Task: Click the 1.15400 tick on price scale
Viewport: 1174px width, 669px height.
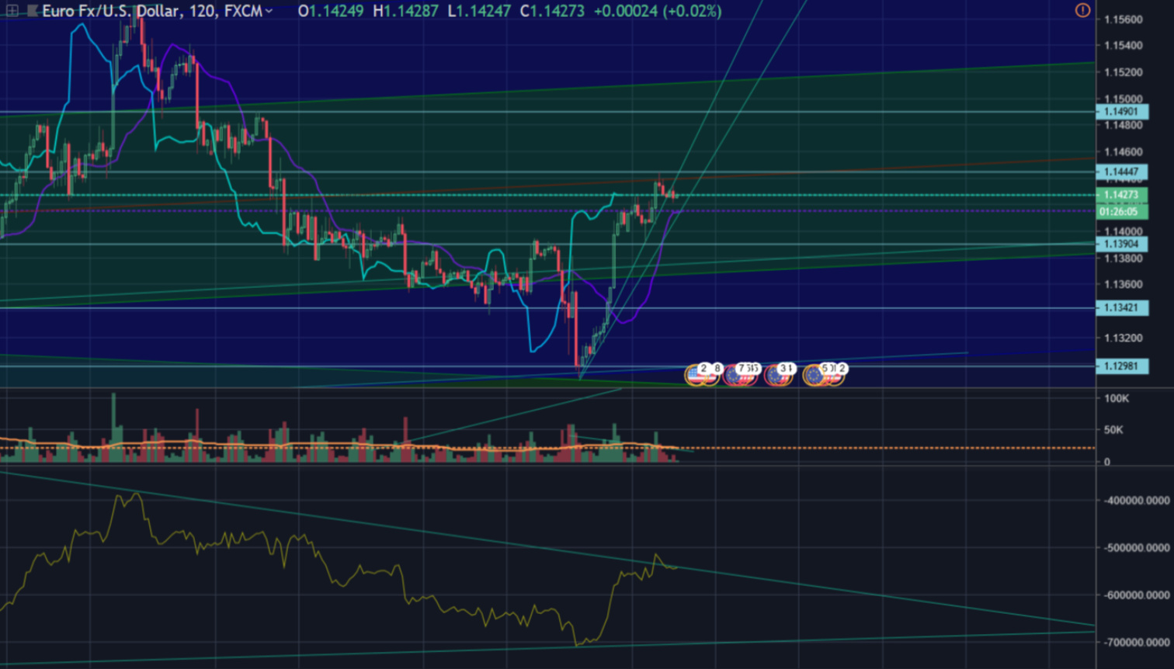Action: 1123,46
